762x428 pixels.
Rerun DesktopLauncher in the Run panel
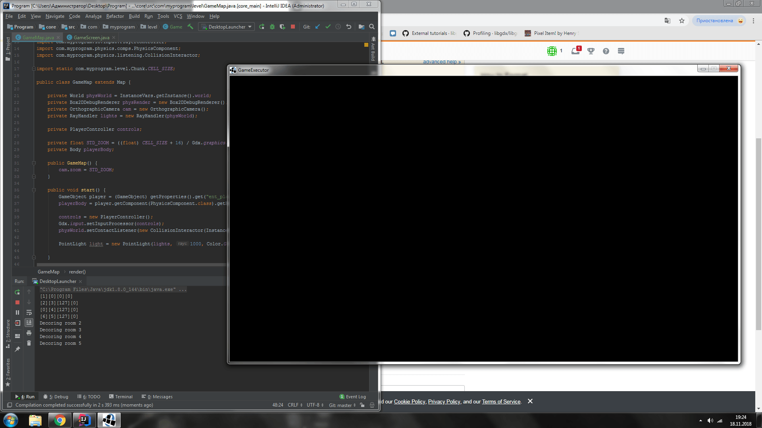click(17, 292)
